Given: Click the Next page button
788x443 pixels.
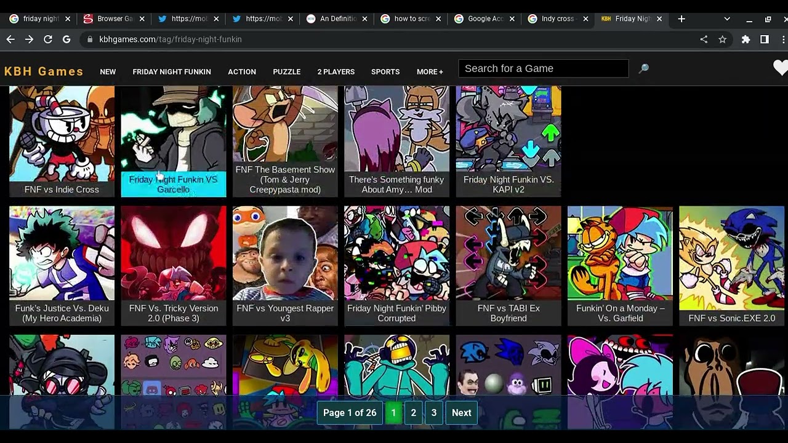Looking at the screenshot, I should (x=462, y=413).
